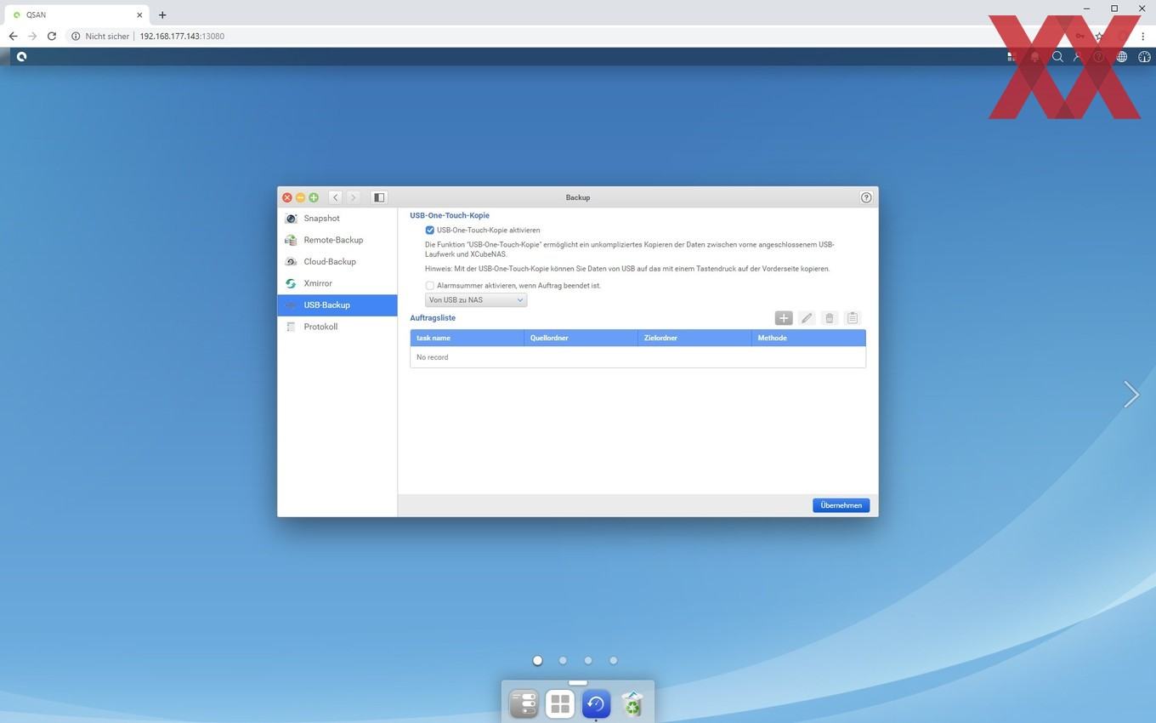Click the 'Nicht sicher' site info indicator
This screenshot has height=723, width=1156.
point(100,37)
